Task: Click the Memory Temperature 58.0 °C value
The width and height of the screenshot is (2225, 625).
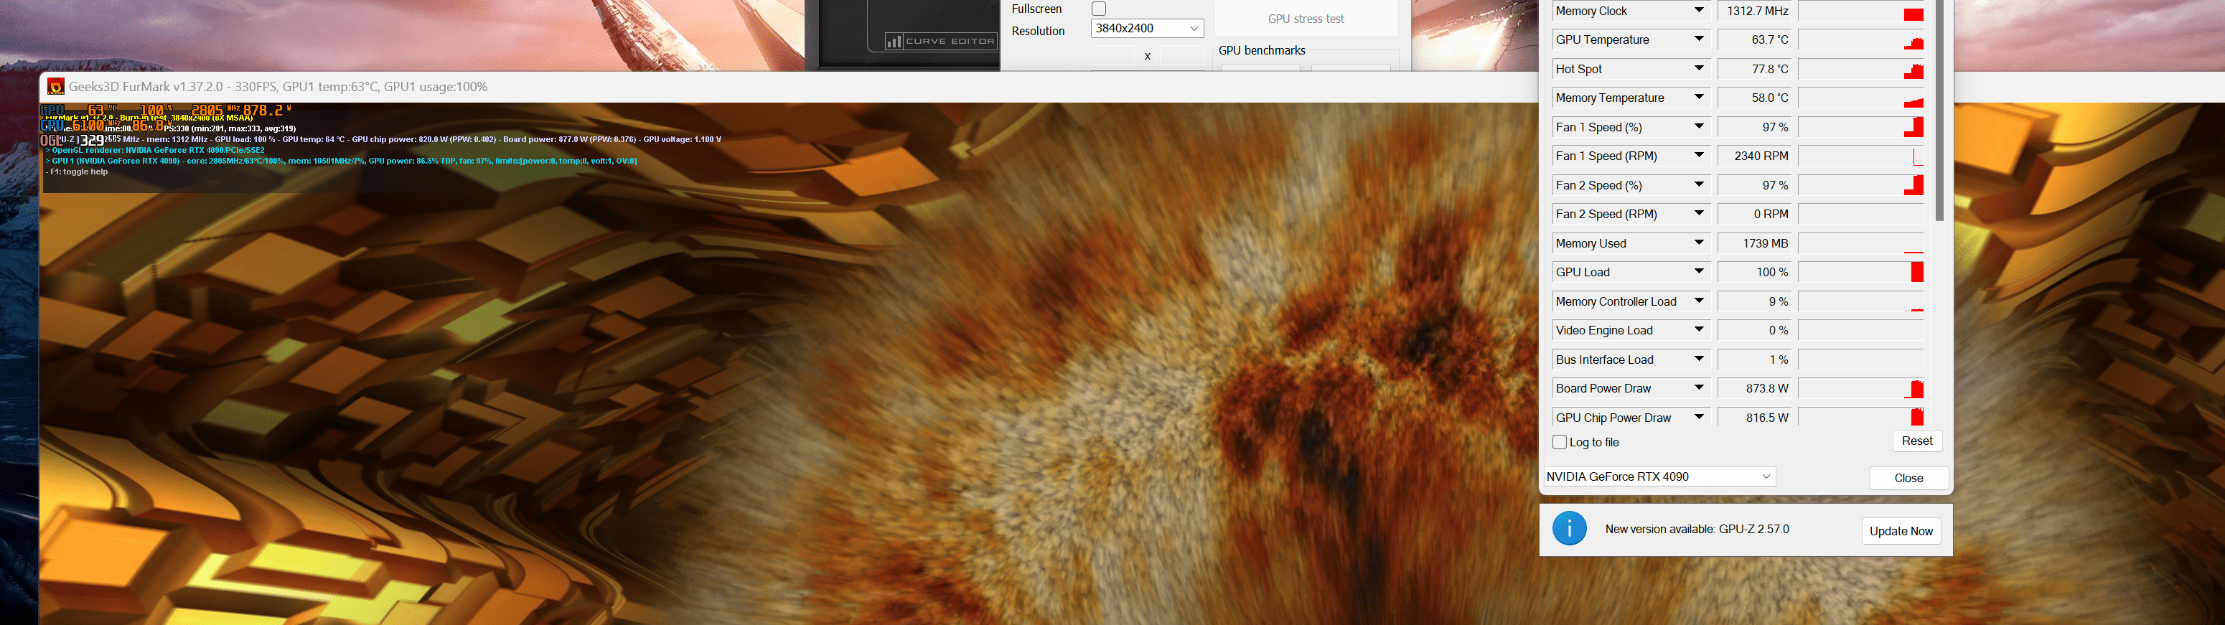Action: pos(1754,98)
